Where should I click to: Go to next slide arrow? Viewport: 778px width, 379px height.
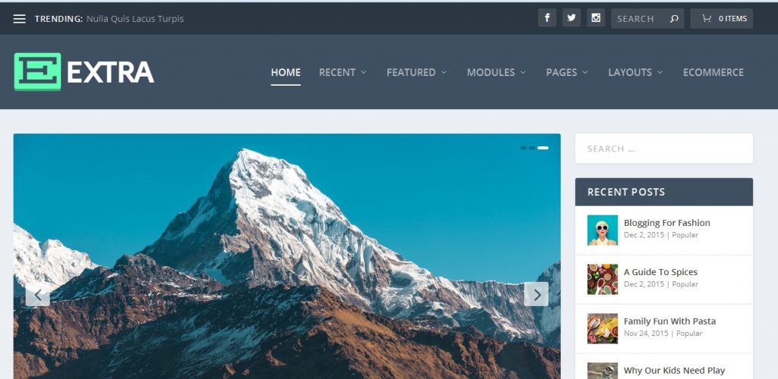pos(536,294)
